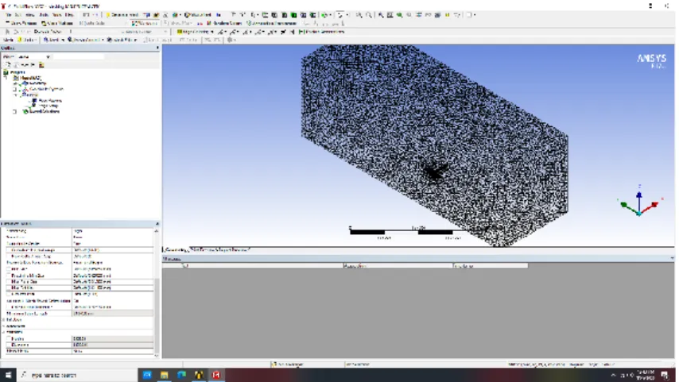Screen dimensions: 679x382
Task: Expand the Named Selections tree node
Action: point(15,112)
